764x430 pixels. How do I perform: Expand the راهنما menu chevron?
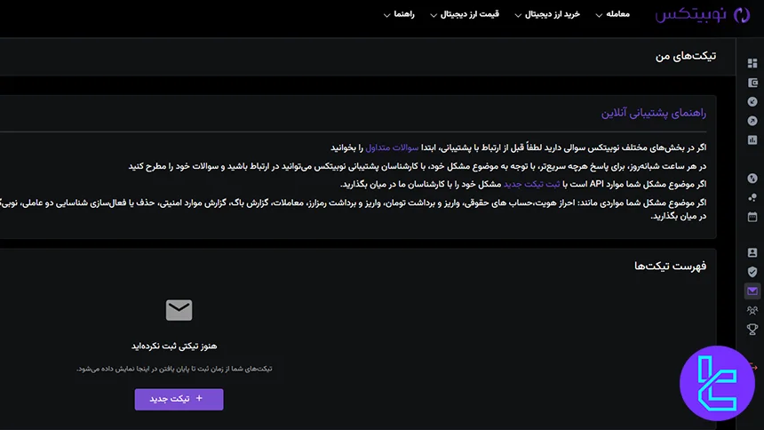point(386,16)
